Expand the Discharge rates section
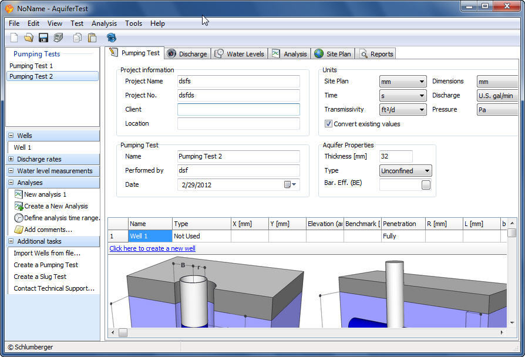This screenshot has width=525, height=357. point(11,159)
